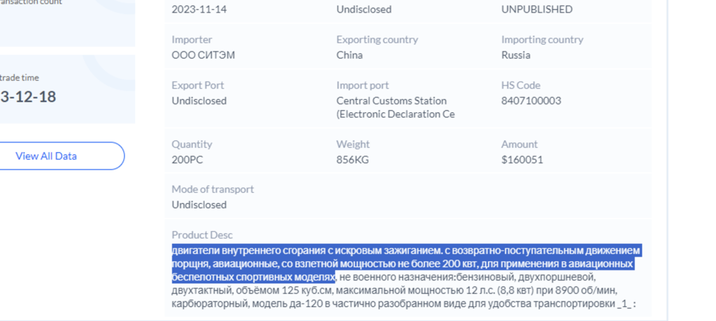Click the importer name ООО СИТЭМ
The width and height of the screenshot is (716, 321).
203,55
